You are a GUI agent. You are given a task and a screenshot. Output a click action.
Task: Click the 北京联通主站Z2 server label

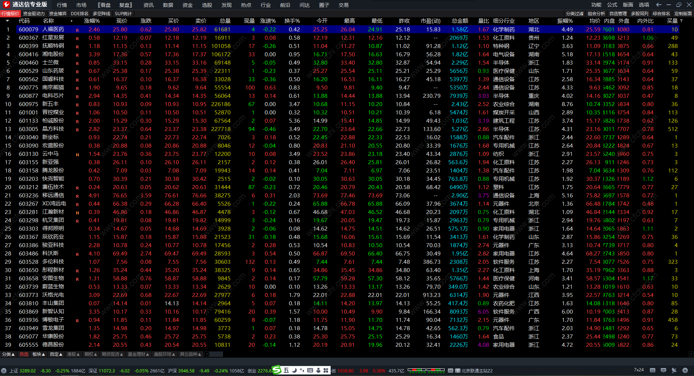[x=477, y=371]
